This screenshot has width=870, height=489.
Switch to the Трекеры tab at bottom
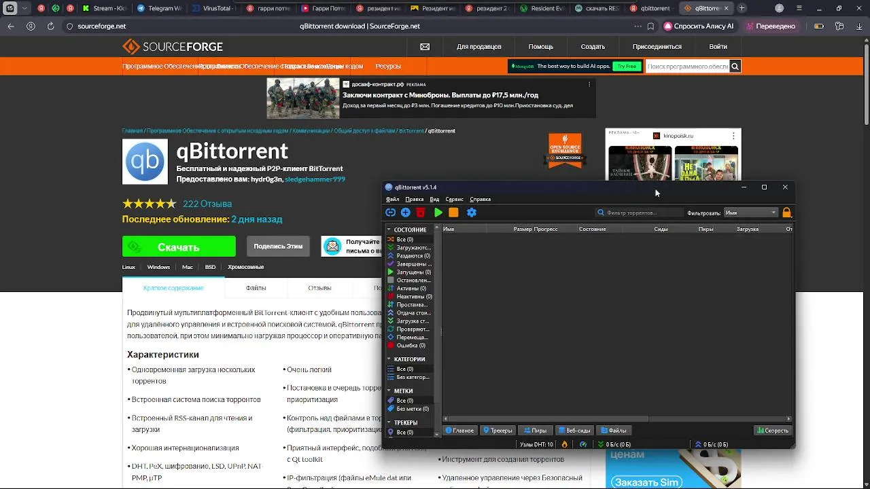(497, 431)
